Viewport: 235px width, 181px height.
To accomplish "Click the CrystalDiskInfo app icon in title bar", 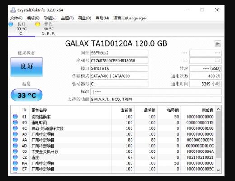I will pos(13,10).
